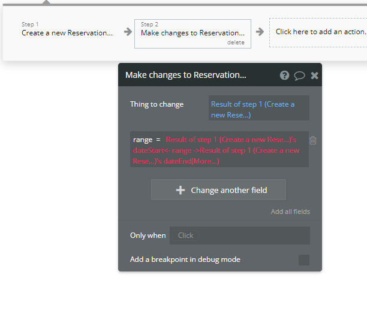Enable the breakpoint in debug mode checkbox

(x=304, y=259)
